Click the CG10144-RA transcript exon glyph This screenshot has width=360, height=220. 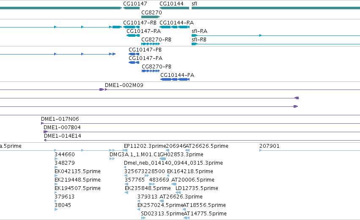[174, 27]
